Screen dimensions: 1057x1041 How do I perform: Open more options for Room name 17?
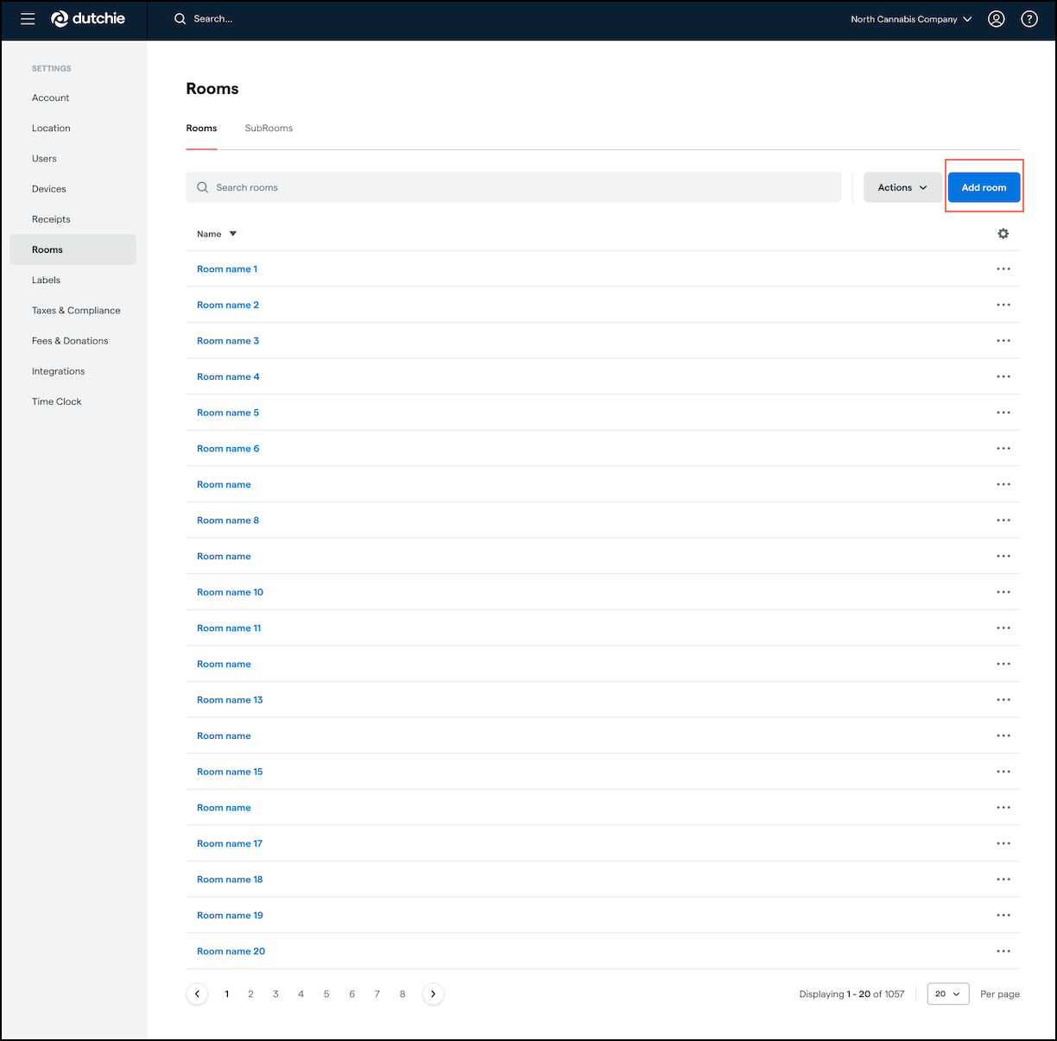1003,843
